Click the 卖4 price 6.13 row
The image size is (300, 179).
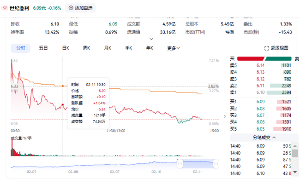point(261,72)
